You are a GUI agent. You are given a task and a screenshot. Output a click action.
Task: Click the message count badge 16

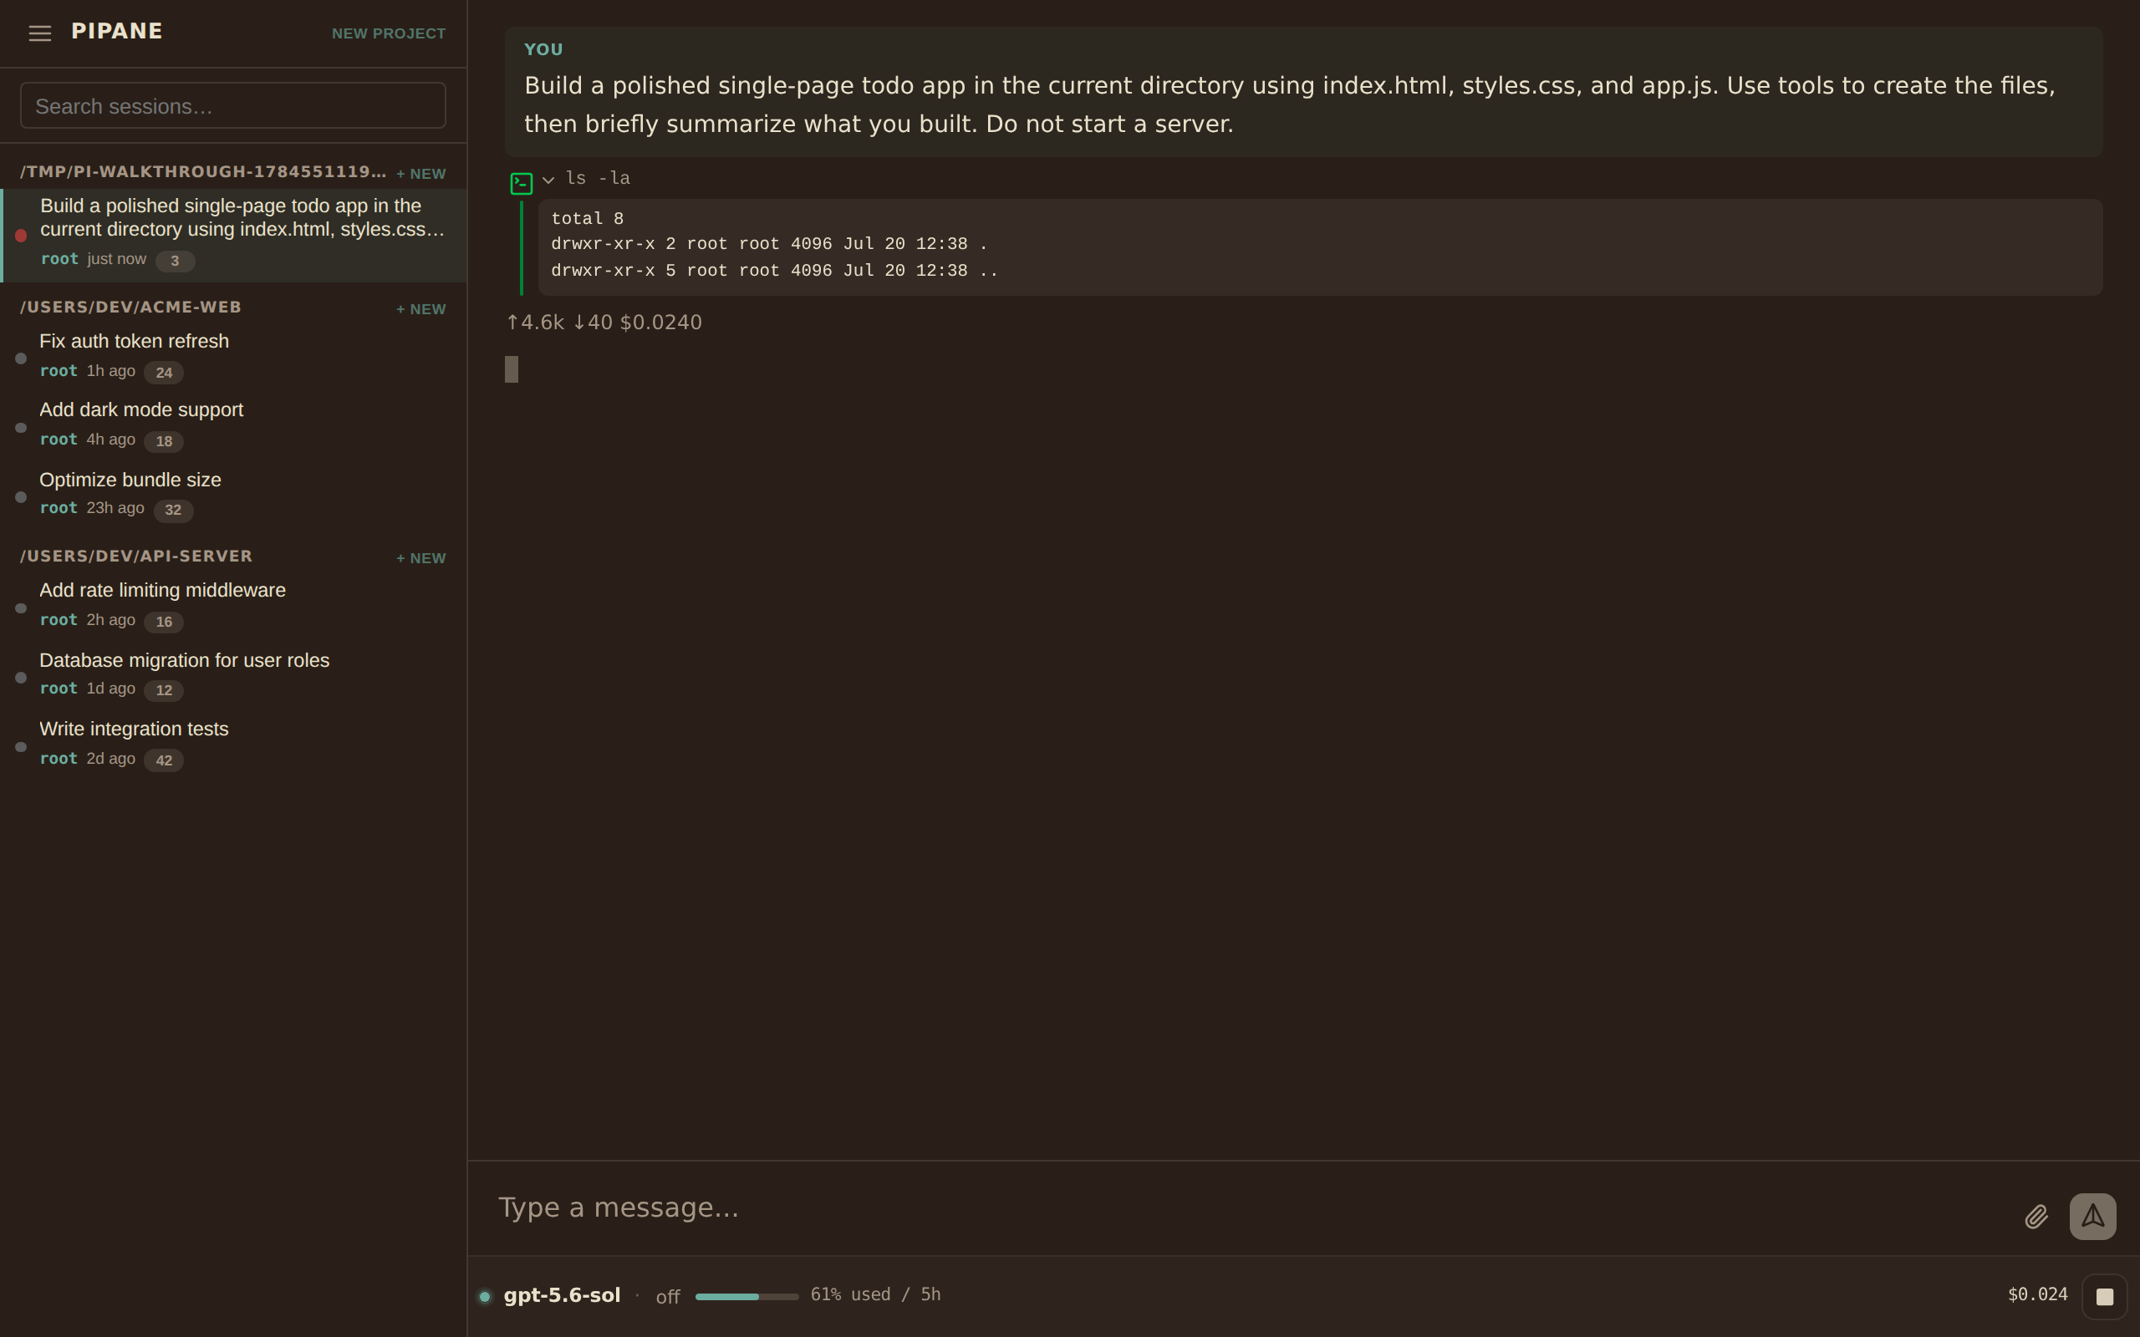point(164,622)
